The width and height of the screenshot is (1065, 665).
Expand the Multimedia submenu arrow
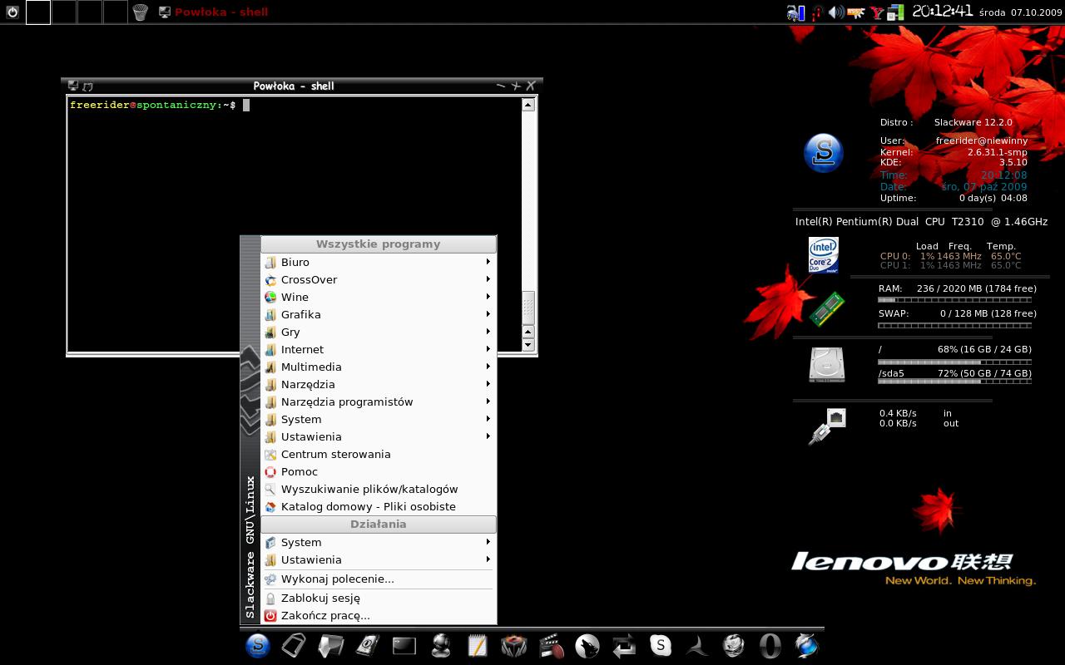coord(488,367)
